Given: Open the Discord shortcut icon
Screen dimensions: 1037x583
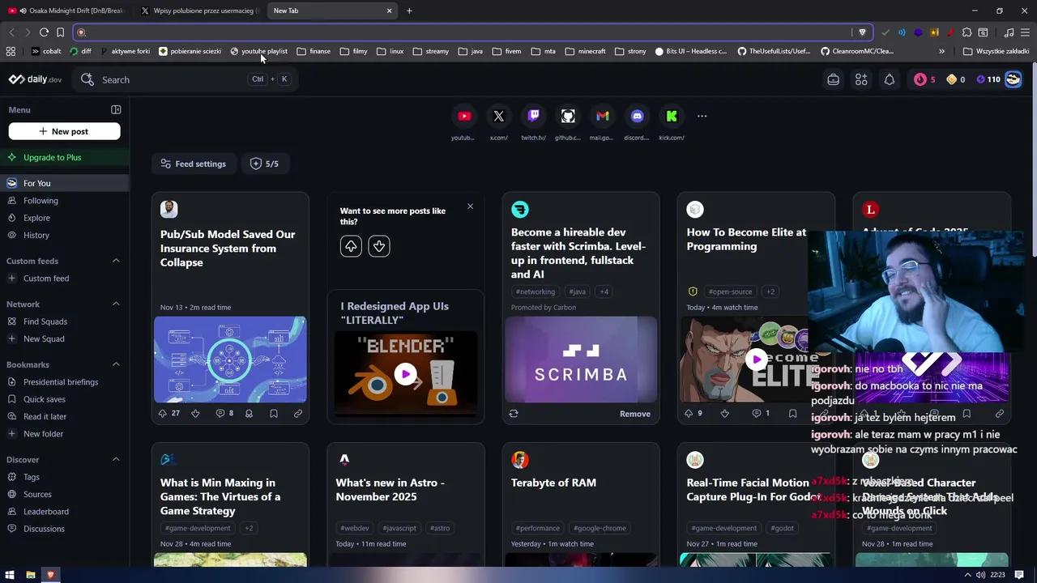Looking at the screenshot, I should click(637, 116).
